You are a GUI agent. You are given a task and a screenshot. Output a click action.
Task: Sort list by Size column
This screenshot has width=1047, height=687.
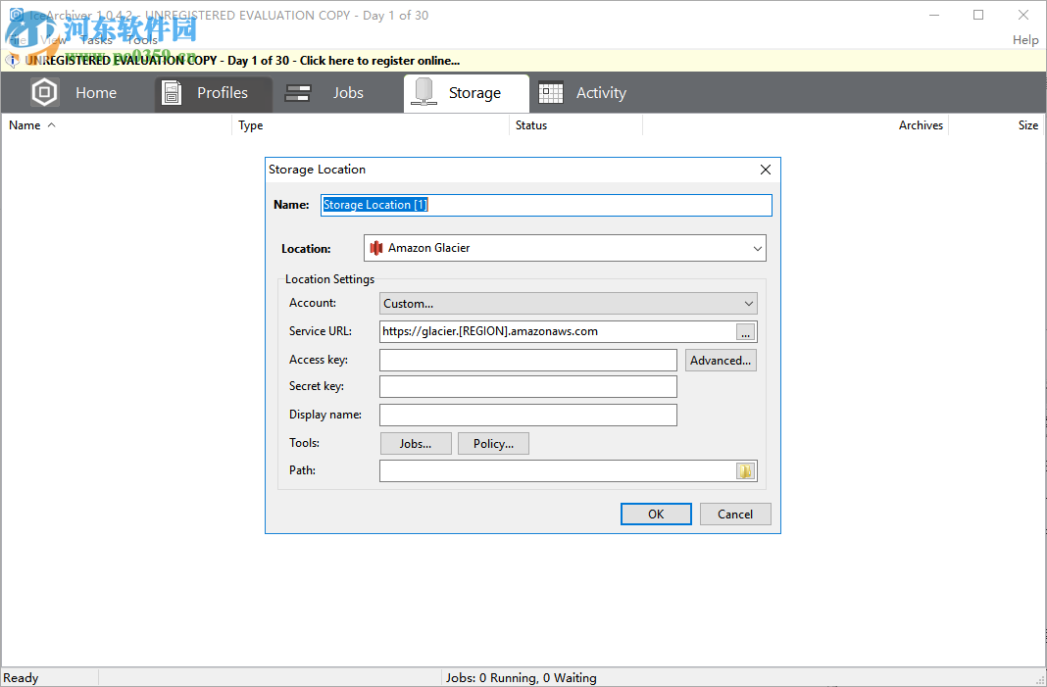tap(996, 124)
